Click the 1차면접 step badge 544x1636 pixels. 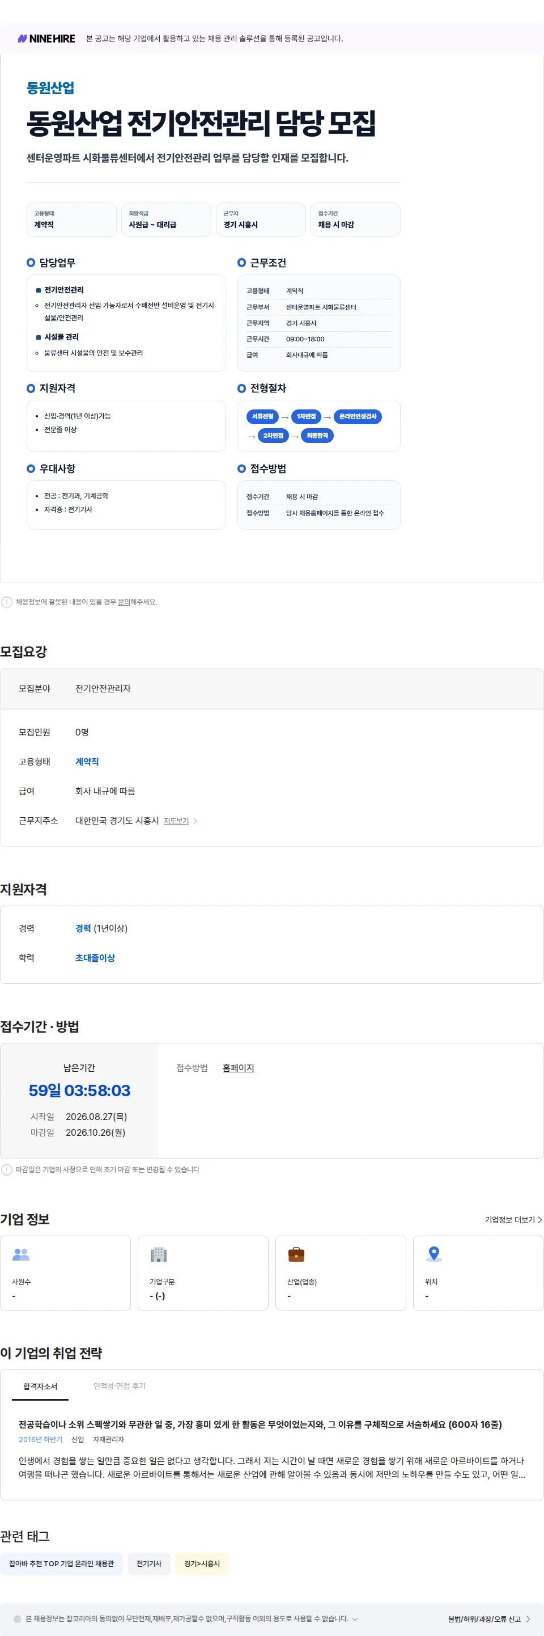306,417
